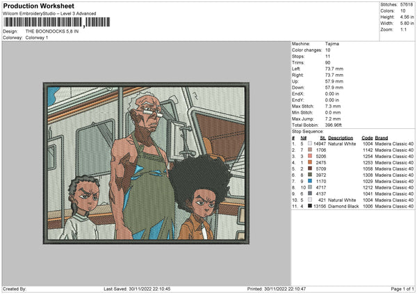Click the Total Bobbin value 398.96ft
The width and height of the screenshot is (417, 294).
pos(333,125)
